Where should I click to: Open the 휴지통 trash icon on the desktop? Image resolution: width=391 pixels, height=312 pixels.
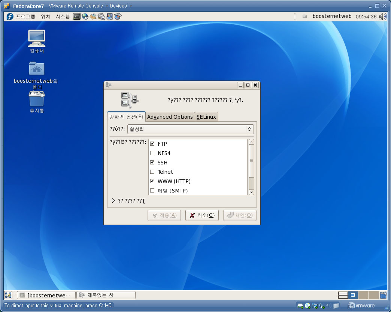click(37, 99)
